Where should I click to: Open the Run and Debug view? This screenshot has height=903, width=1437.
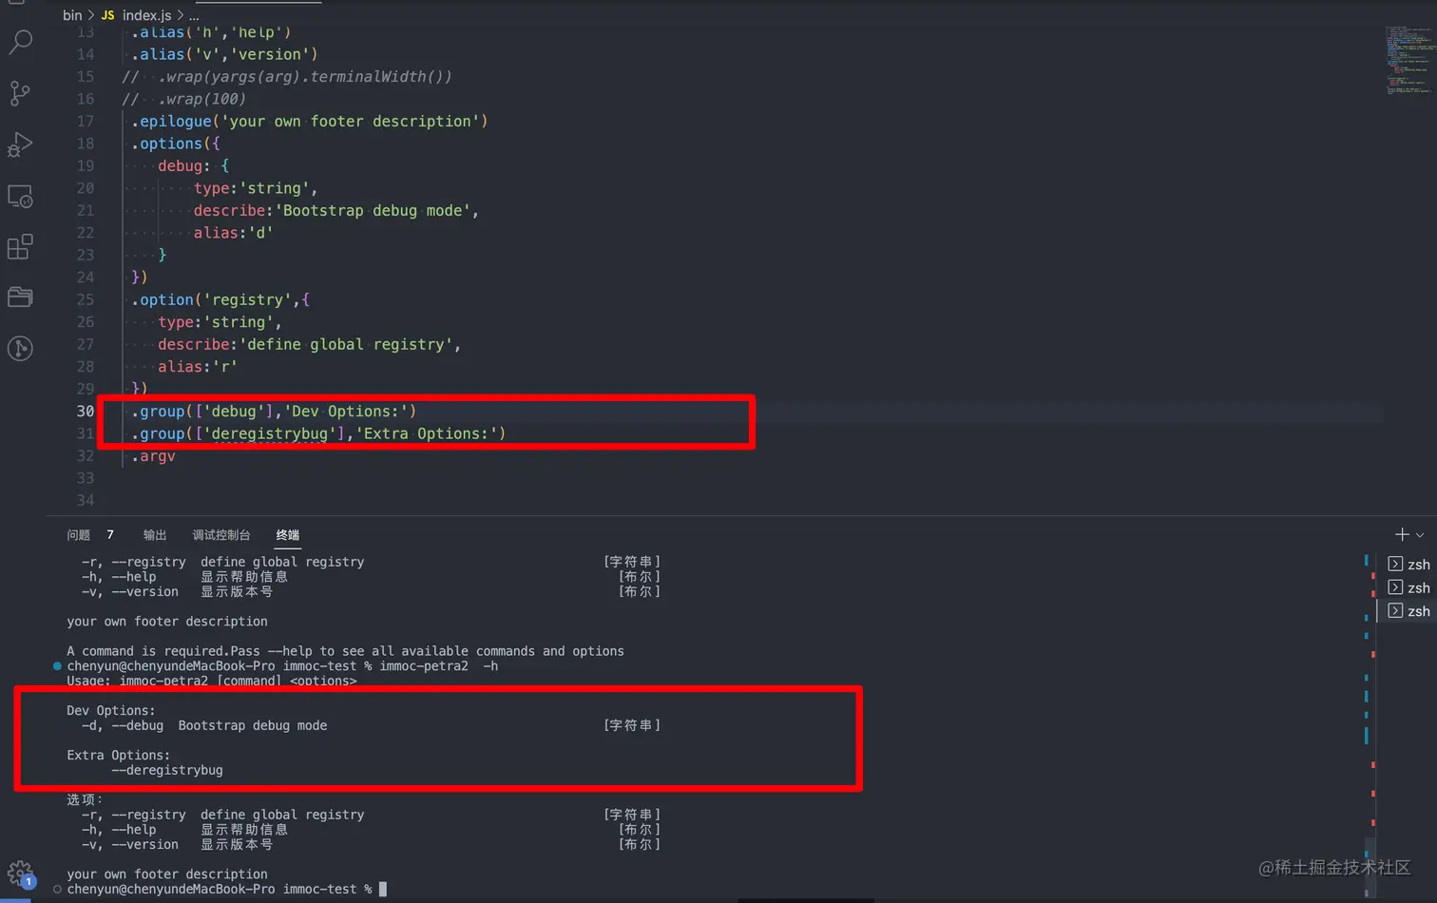(20, 144)
